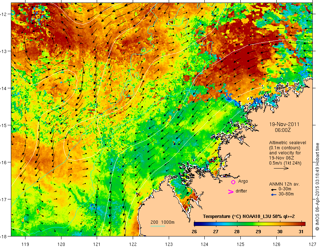Viewport: 320px width, 247px height.
Task: Click the 0.5m/s velocity reference arrow
Action: [x=281, y=168]
